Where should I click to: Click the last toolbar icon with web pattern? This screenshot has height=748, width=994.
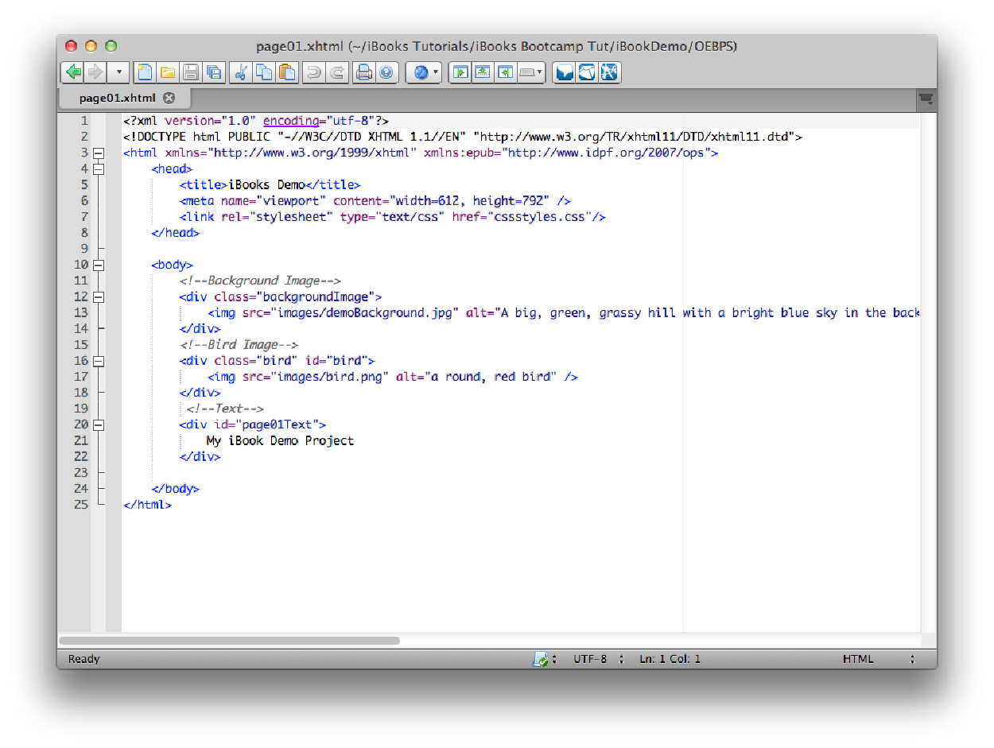point(610,72)
